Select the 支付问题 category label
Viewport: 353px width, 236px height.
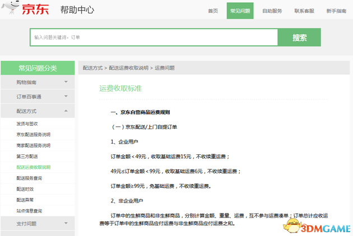point(26,224)
